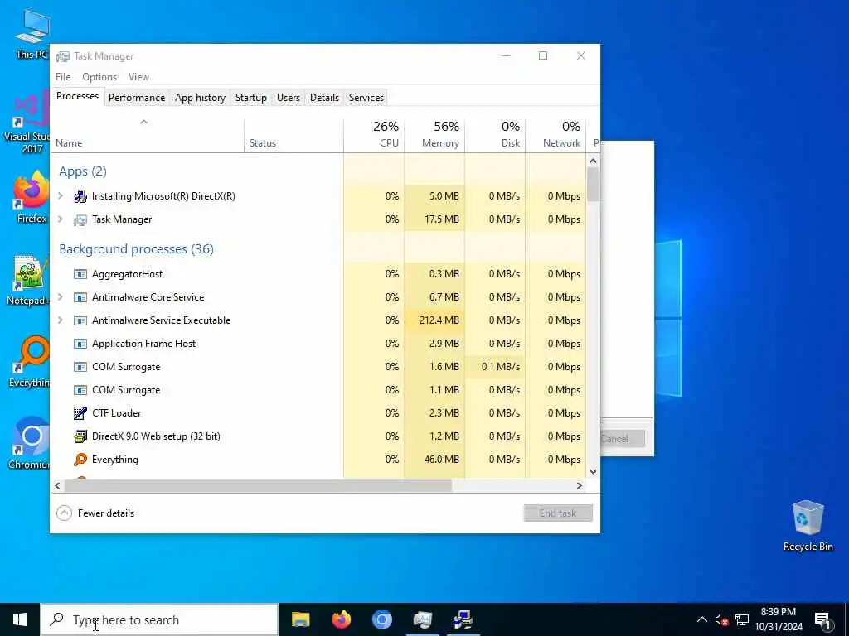Select the Chromium desktop shortcut
The height and width of the screenshot is (636, 849).
(29, 442)
